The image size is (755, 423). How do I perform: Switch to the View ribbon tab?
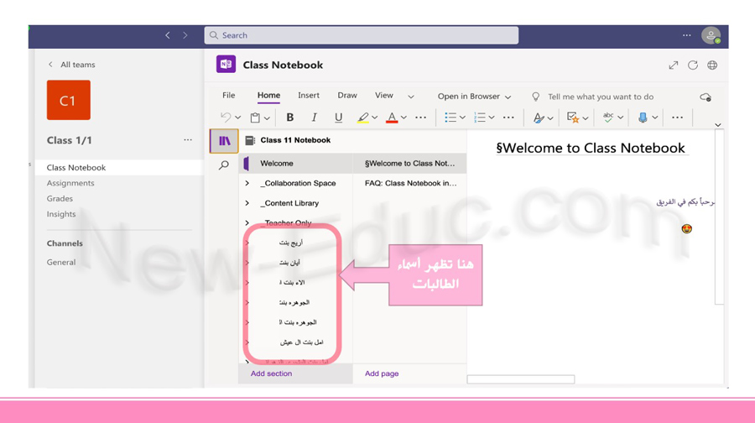(384, 96)
